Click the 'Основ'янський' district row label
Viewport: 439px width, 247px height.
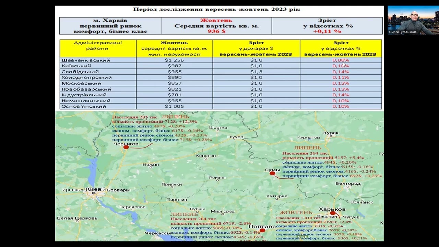[84, 107]
